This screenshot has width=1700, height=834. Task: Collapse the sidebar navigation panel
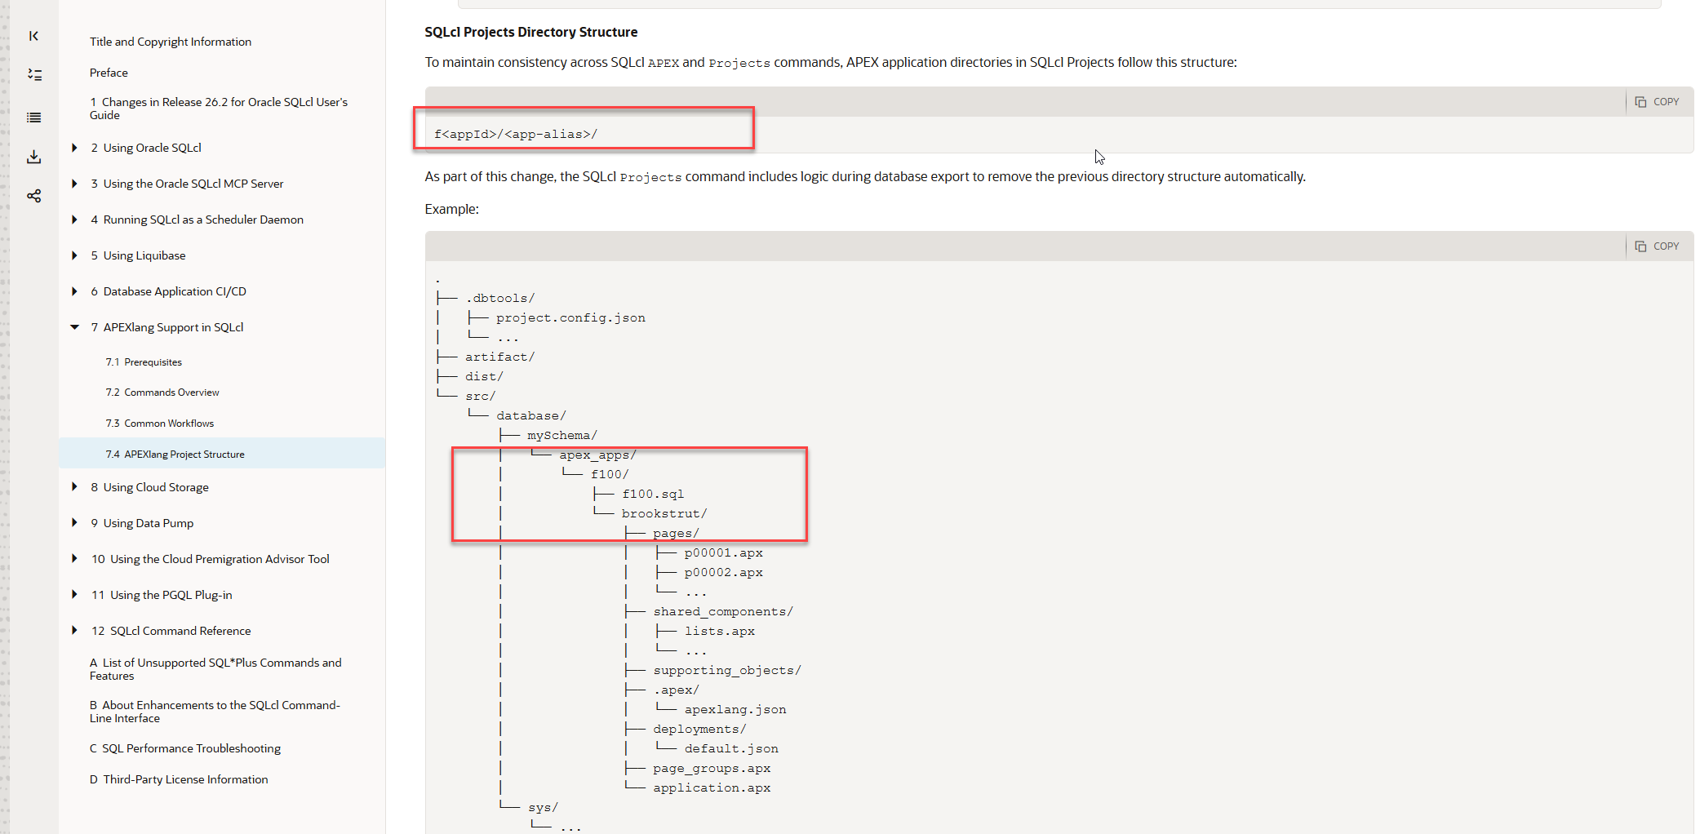point(33,36)
